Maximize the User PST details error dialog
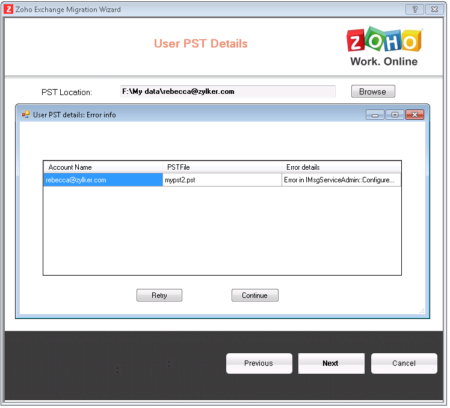This screenshot has width=450, height=408. point(395,115)
